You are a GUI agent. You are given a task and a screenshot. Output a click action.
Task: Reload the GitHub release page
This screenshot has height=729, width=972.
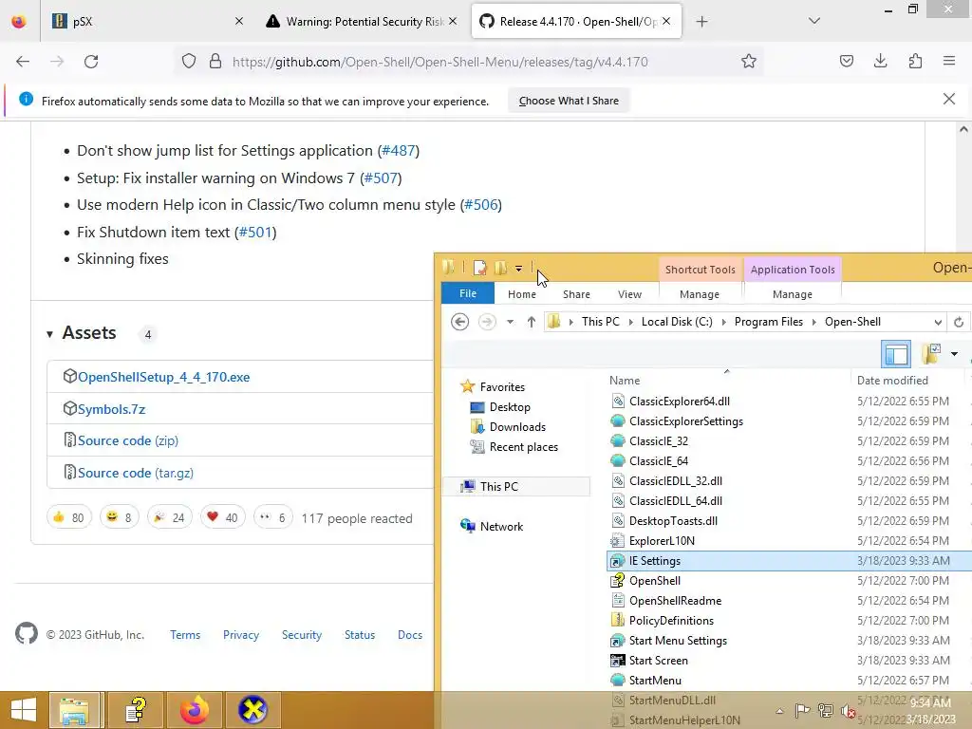(x=91, y=62)
